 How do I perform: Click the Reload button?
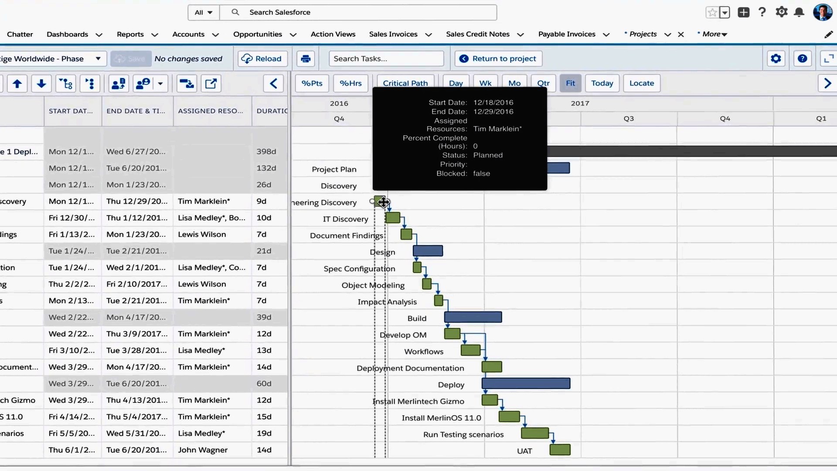coord(262,59)
